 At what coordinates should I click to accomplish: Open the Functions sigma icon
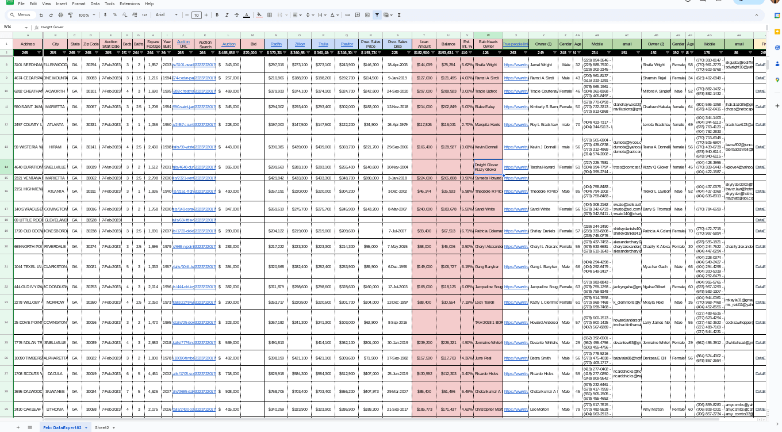(399, 15)
